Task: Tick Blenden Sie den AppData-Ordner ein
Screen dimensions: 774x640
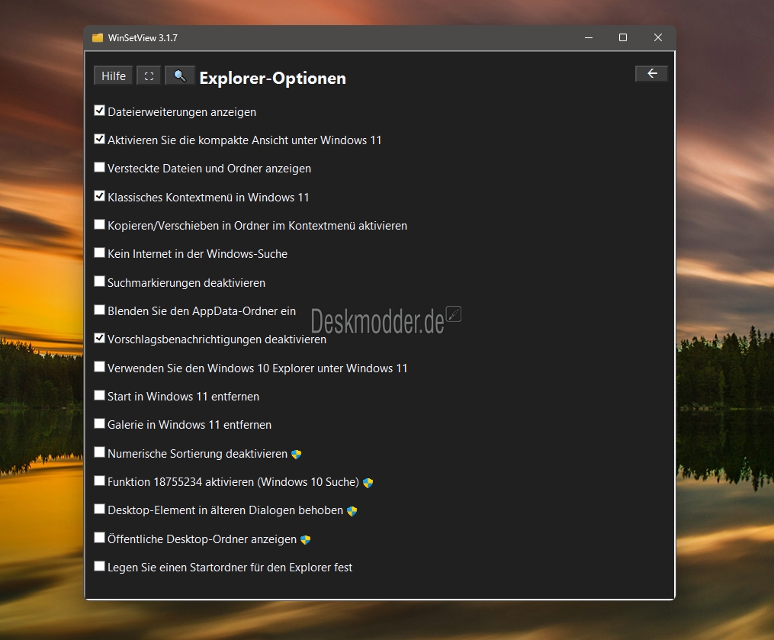Action: (x=100, y=310)
